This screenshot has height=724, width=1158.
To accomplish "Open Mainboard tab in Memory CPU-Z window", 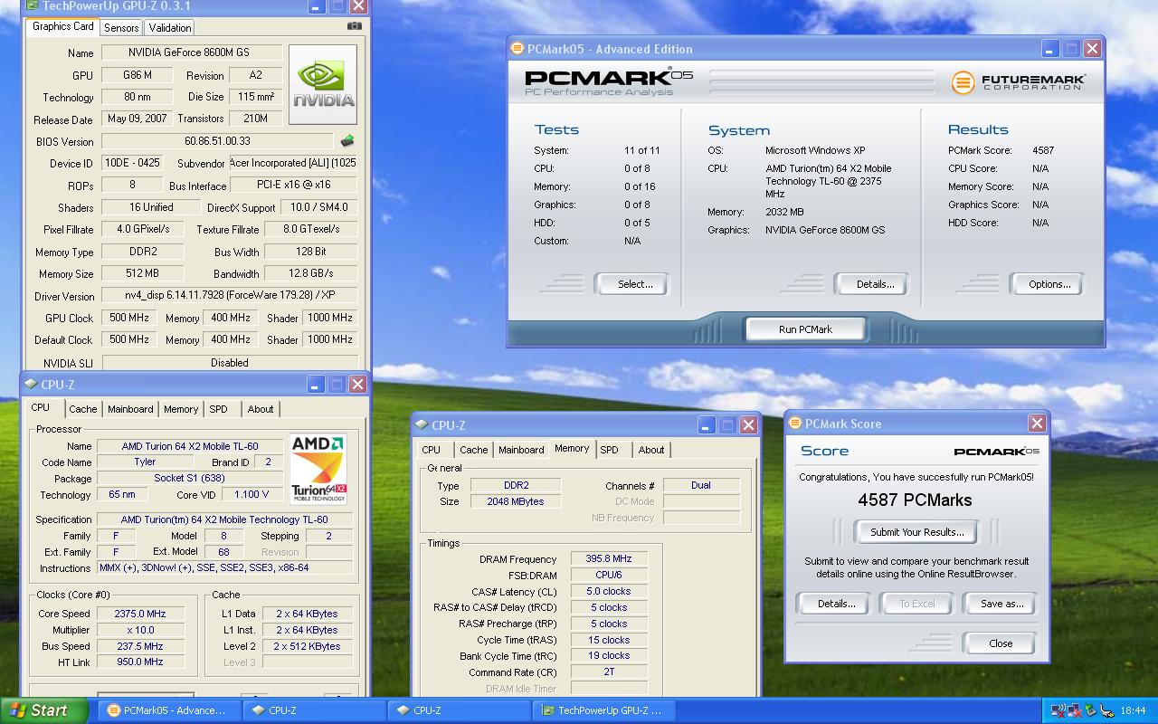I will point(521,450).
